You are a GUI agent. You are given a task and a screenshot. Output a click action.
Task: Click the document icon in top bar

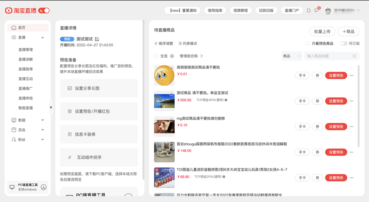(x=309, y=10)
